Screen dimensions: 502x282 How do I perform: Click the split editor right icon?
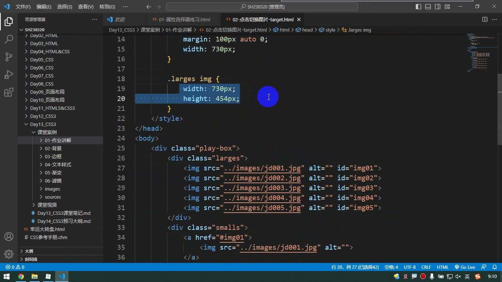click(x=485, y=19)
